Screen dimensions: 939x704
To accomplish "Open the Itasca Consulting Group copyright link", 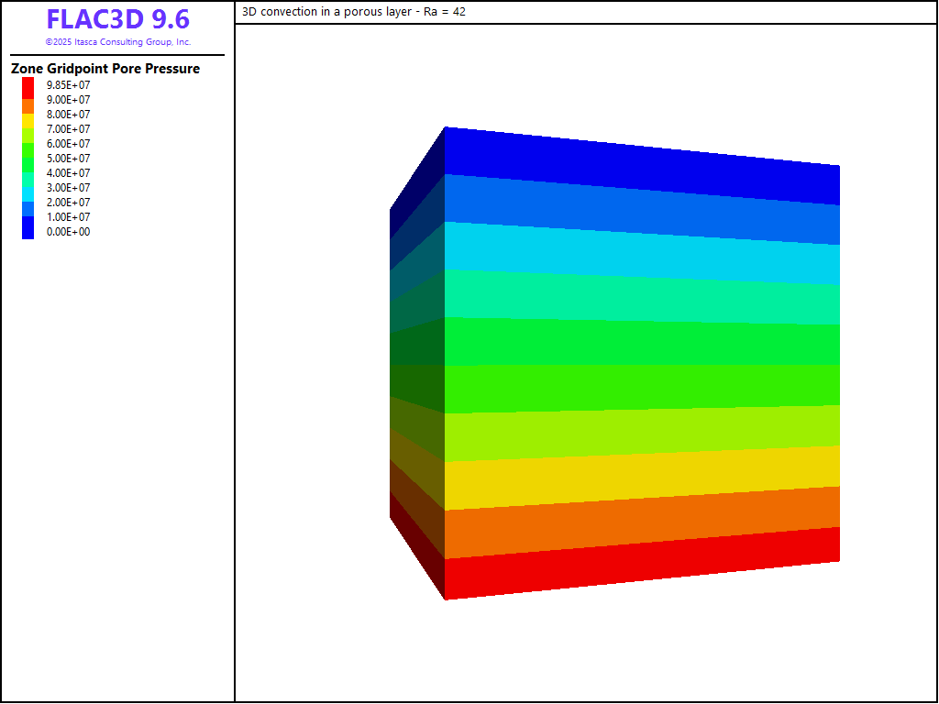I will point(117,42).
